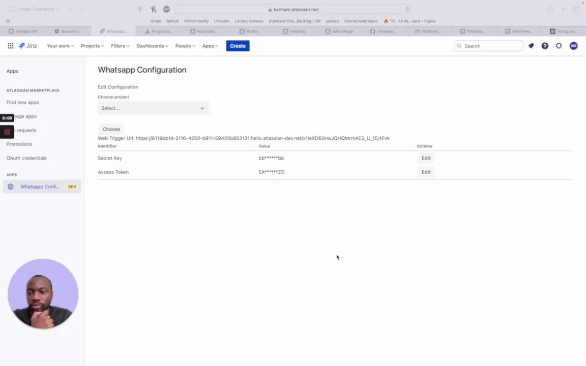Go back with Safari back arrow
The image size is (586, 366).
pyautogui.click(x=70, y=9)
